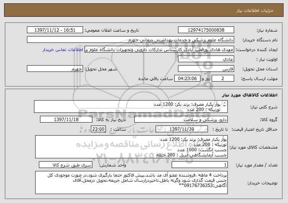Screen dimensions: 288x203
Task: Click the general description text area
Action: (x=131, y=107)
